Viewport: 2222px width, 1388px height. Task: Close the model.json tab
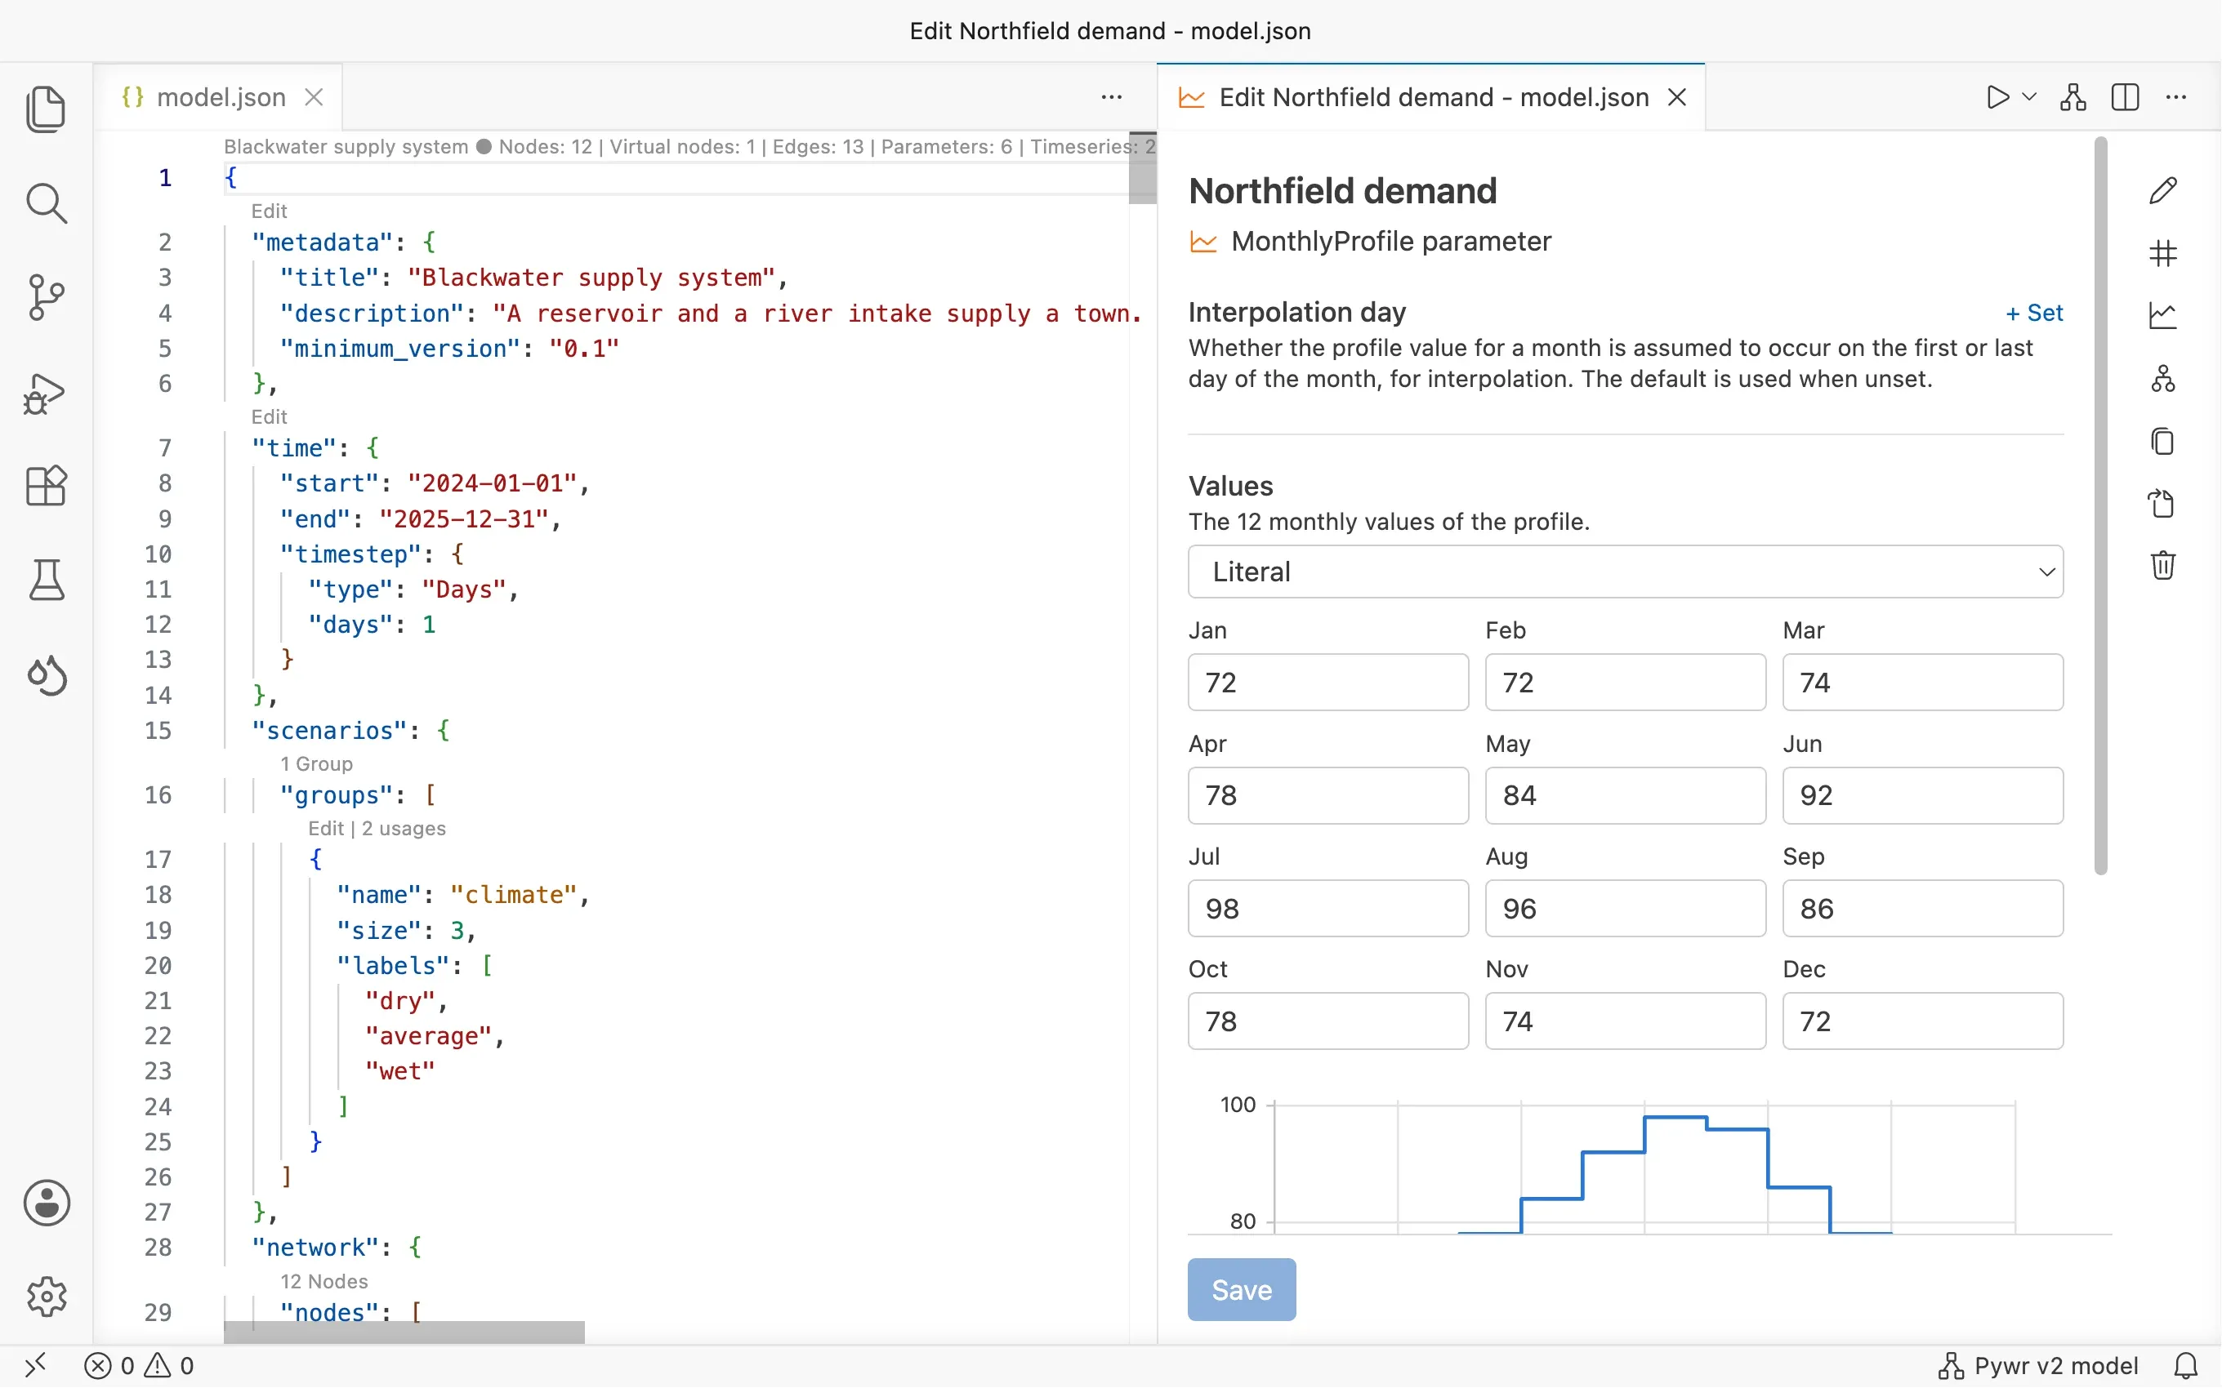click(x=314, y=97)
